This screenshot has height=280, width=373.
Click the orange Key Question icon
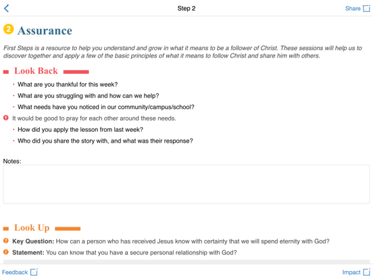pos(6,241)
